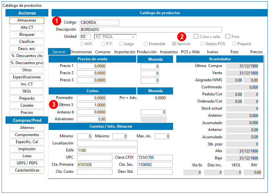Click the Descr. ext. button
The height and width of the screenshot is (196, 270).
coord(27,49)
